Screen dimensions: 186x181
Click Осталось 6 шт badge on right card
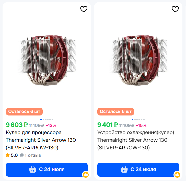[116, 111]
